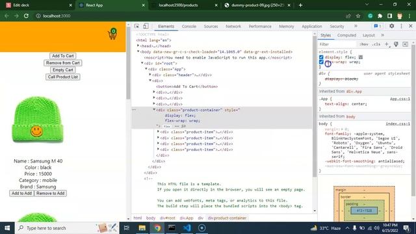Go back with the browser back arrow
The height and width of the screenshot is (234, 416).
(x=6, y=16)
